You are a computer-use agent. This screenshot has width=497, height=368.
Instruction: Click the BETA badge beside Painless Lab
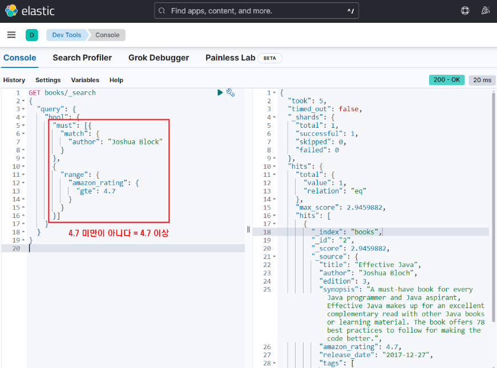270,58
